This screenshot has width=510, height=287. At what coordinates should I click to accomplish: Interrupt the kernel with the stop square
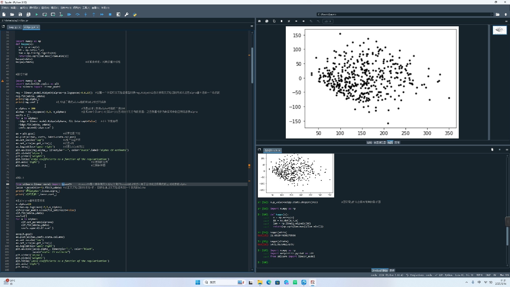point(499,150)
